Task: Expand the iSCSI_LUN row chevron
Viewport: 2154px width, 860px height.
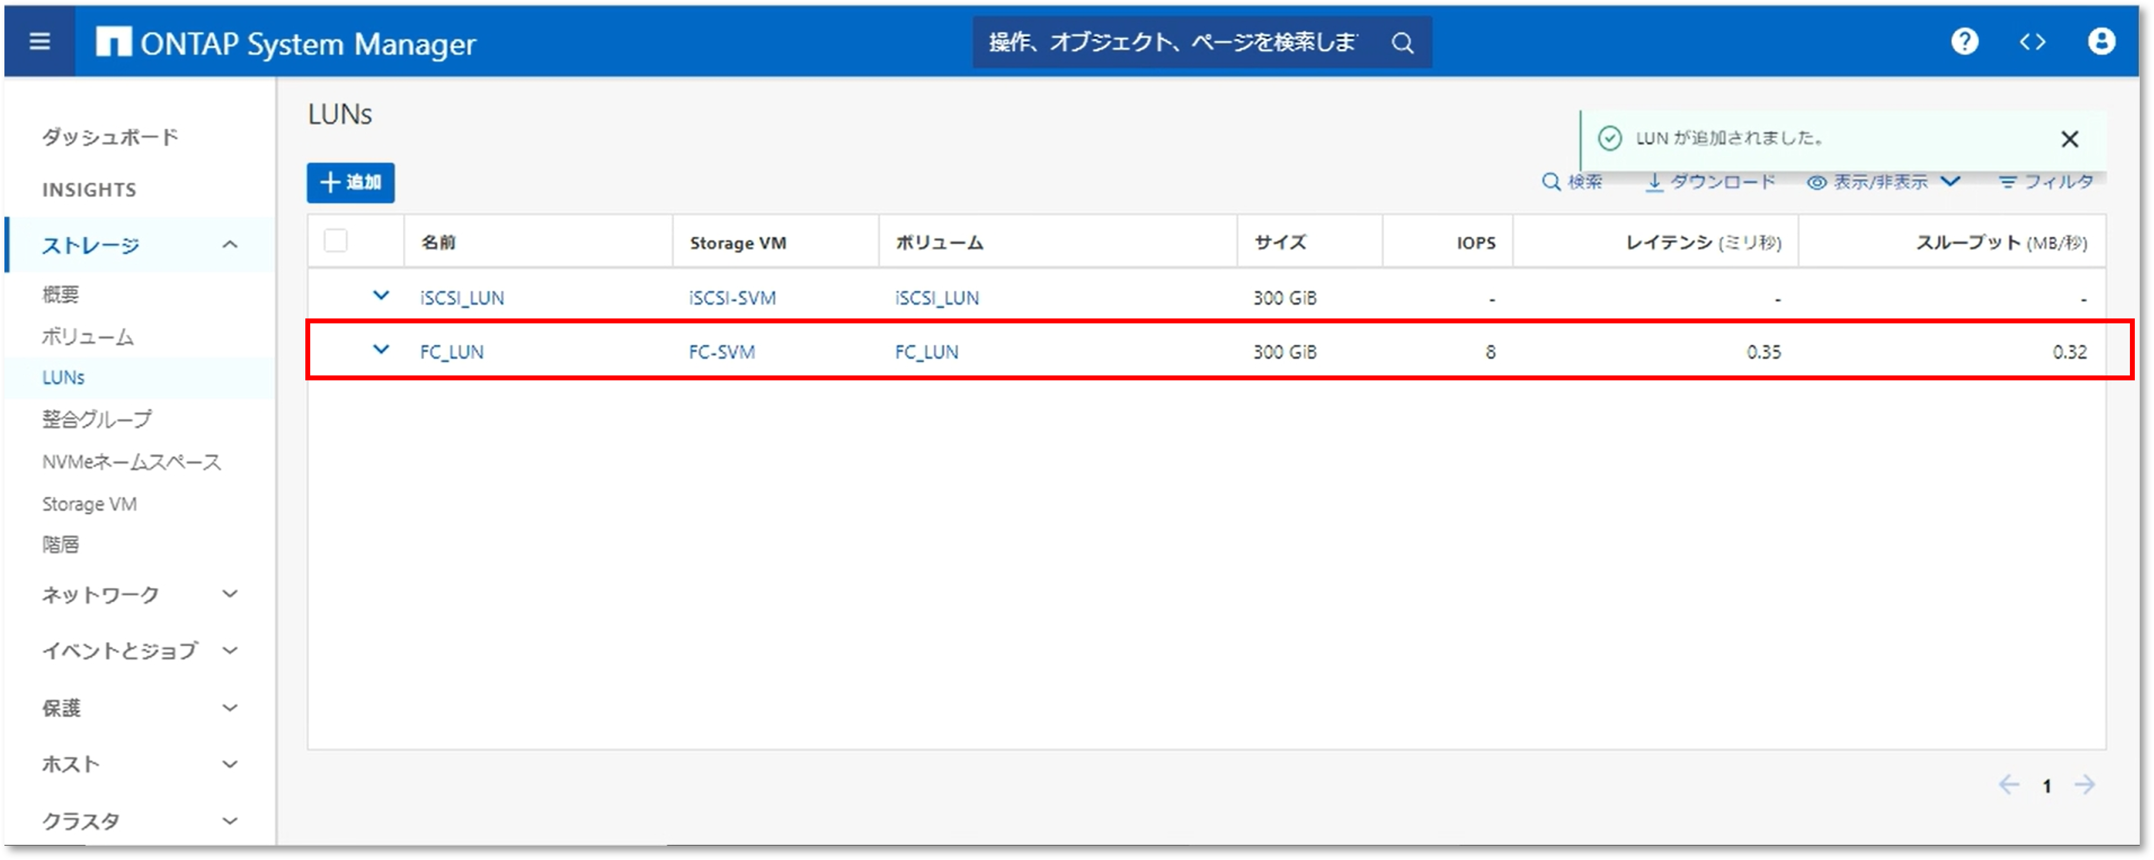Action: coord(381,296)
